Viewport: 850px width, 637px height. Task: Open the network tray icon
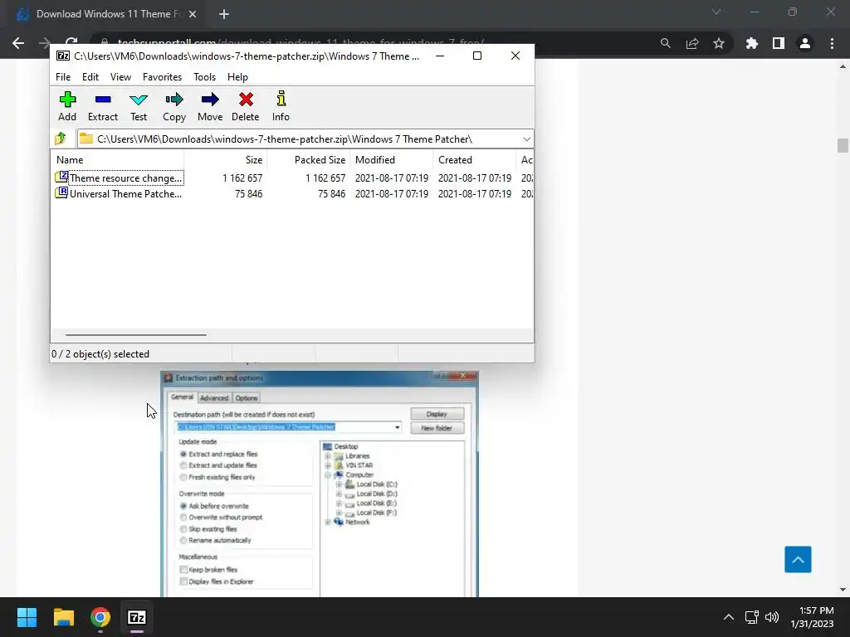[x=751, y=617]
